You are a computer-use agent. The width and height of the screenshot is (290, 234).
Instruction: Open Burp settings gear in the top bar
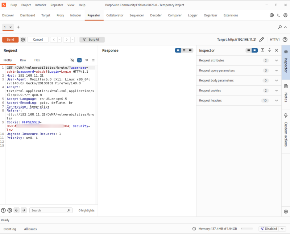click(285, 15)
